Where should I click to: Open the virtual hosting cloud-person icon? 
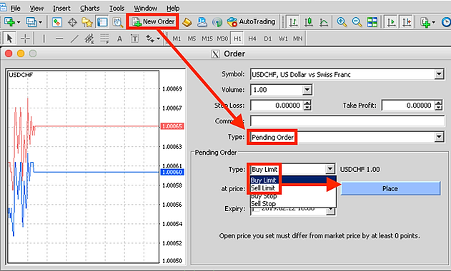click(202, 22)
